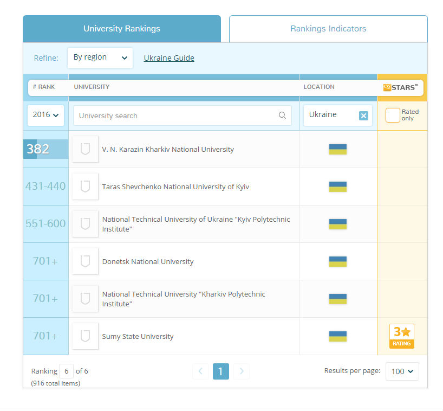The width and height of the screenshot is (443, 411).
Task: Click the Ukraine flag in the Donetsk National University row
Action: [337, 261]
